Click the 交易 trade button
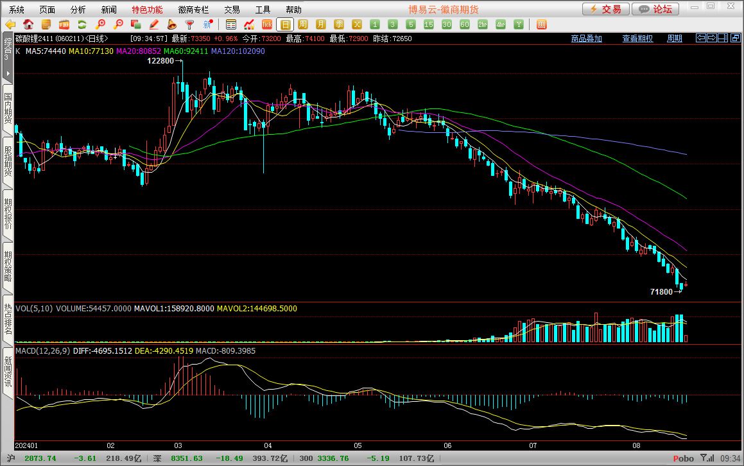 [x=605, y=9]
